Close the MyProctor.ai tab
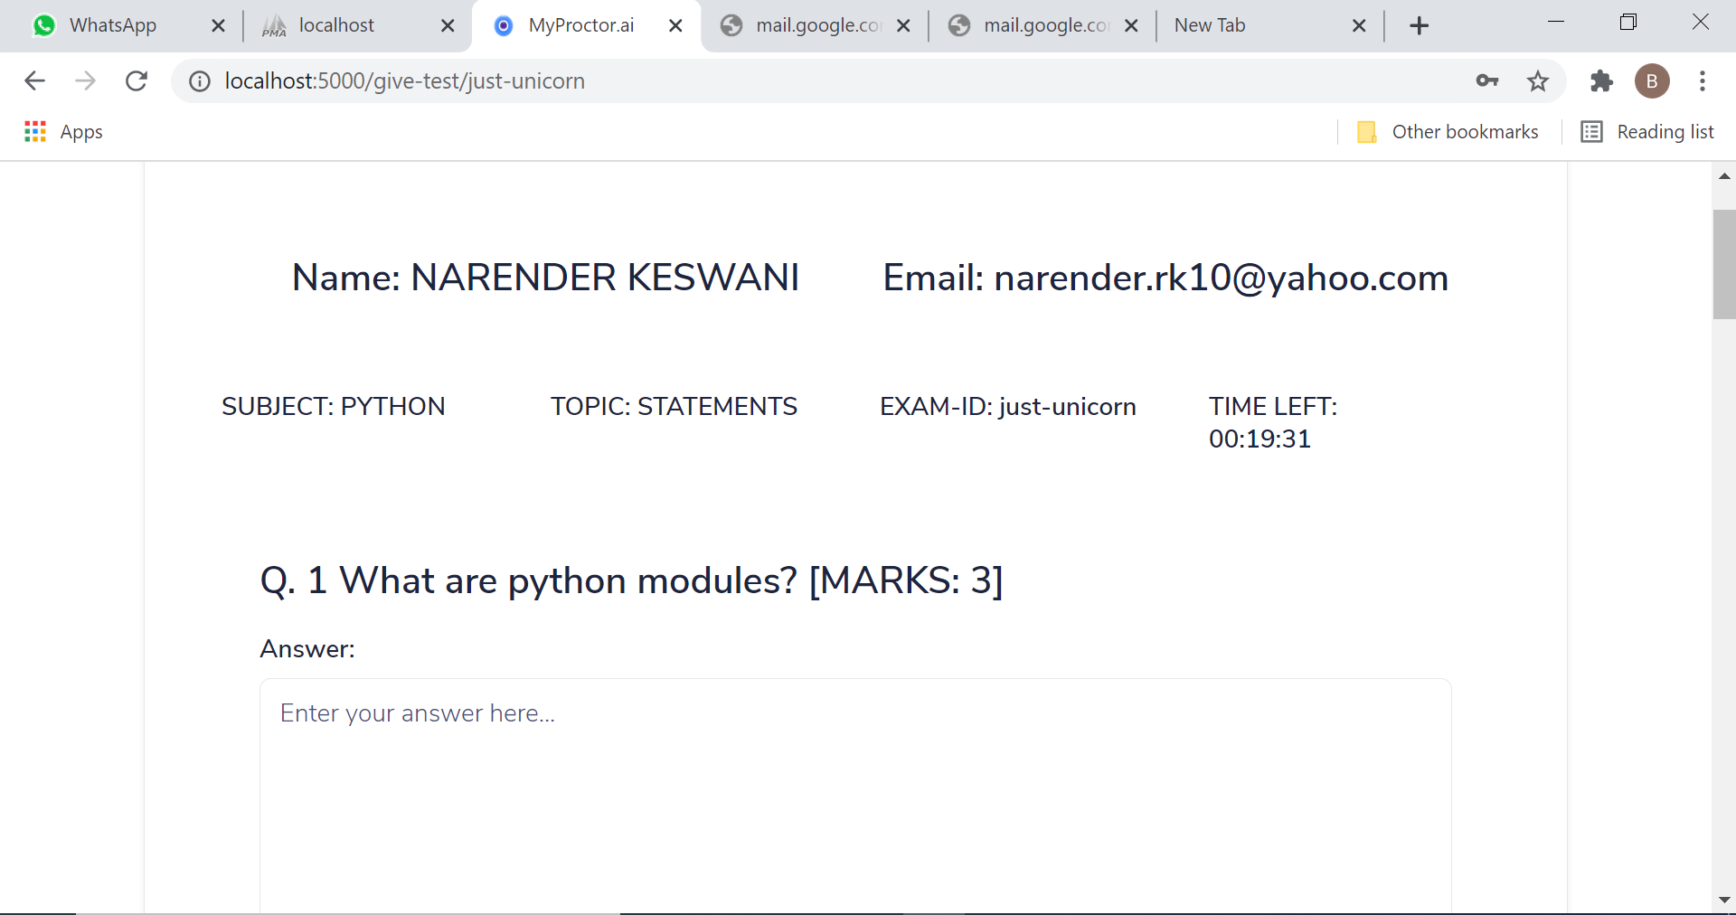 675,26
